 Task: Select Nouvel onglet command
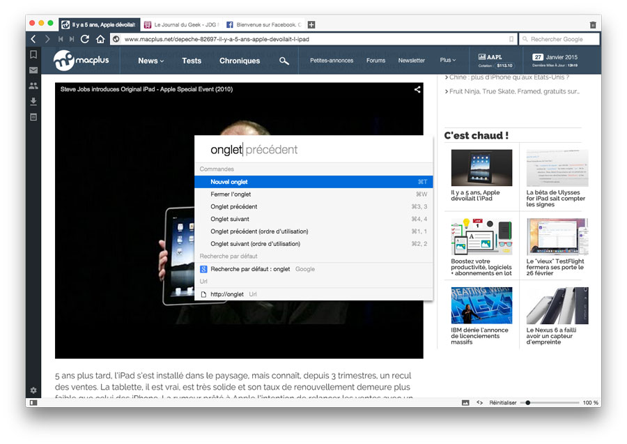[313, 182]
